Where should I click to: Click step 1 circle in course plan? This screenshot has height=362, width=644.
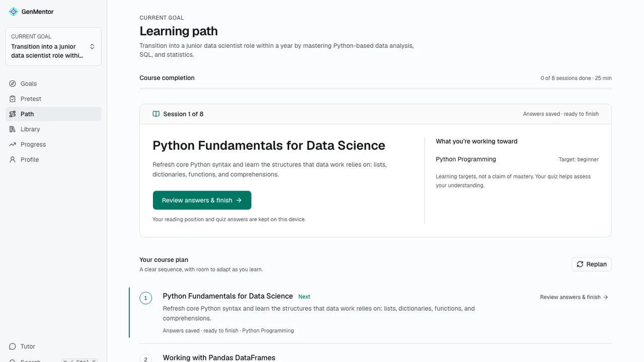click(x=146, y=298)
